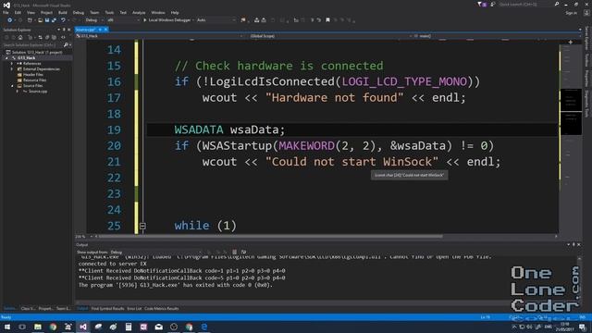The width and height of the screenshot is (592, 333).
Task: Close the Output panel
Action: pyautogui.click(x=579, y=244)
